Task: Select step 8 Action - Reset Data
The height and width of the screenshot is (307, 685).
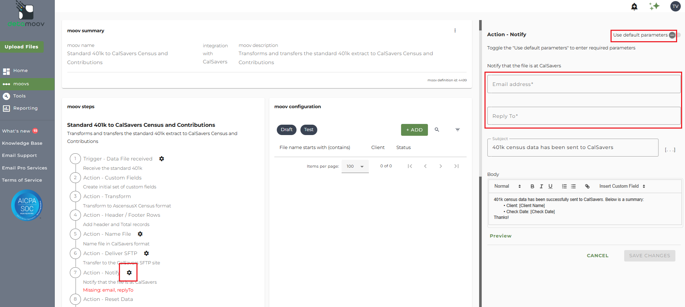Action: point(108,299)
